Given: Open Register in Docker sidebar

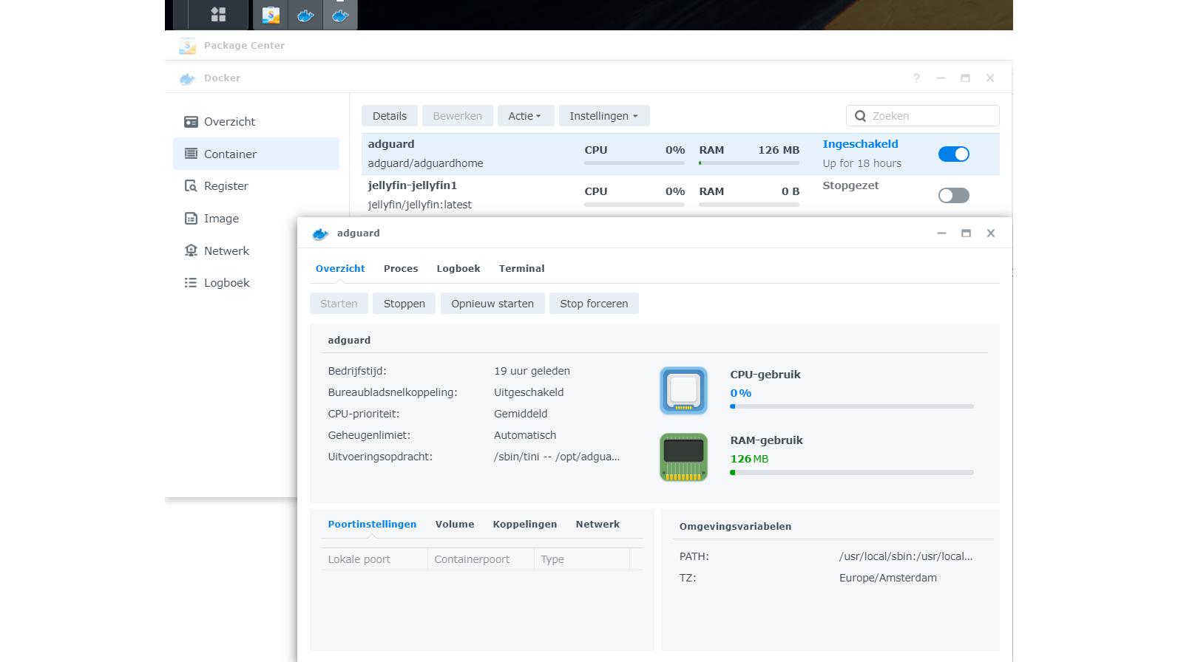Looking at the screenshot, I should coord(256,186).
